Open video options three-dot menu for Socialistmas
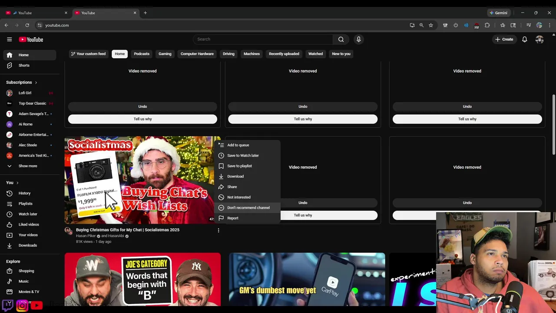Viewport: 556px width, 313px height. click(218, 230)
